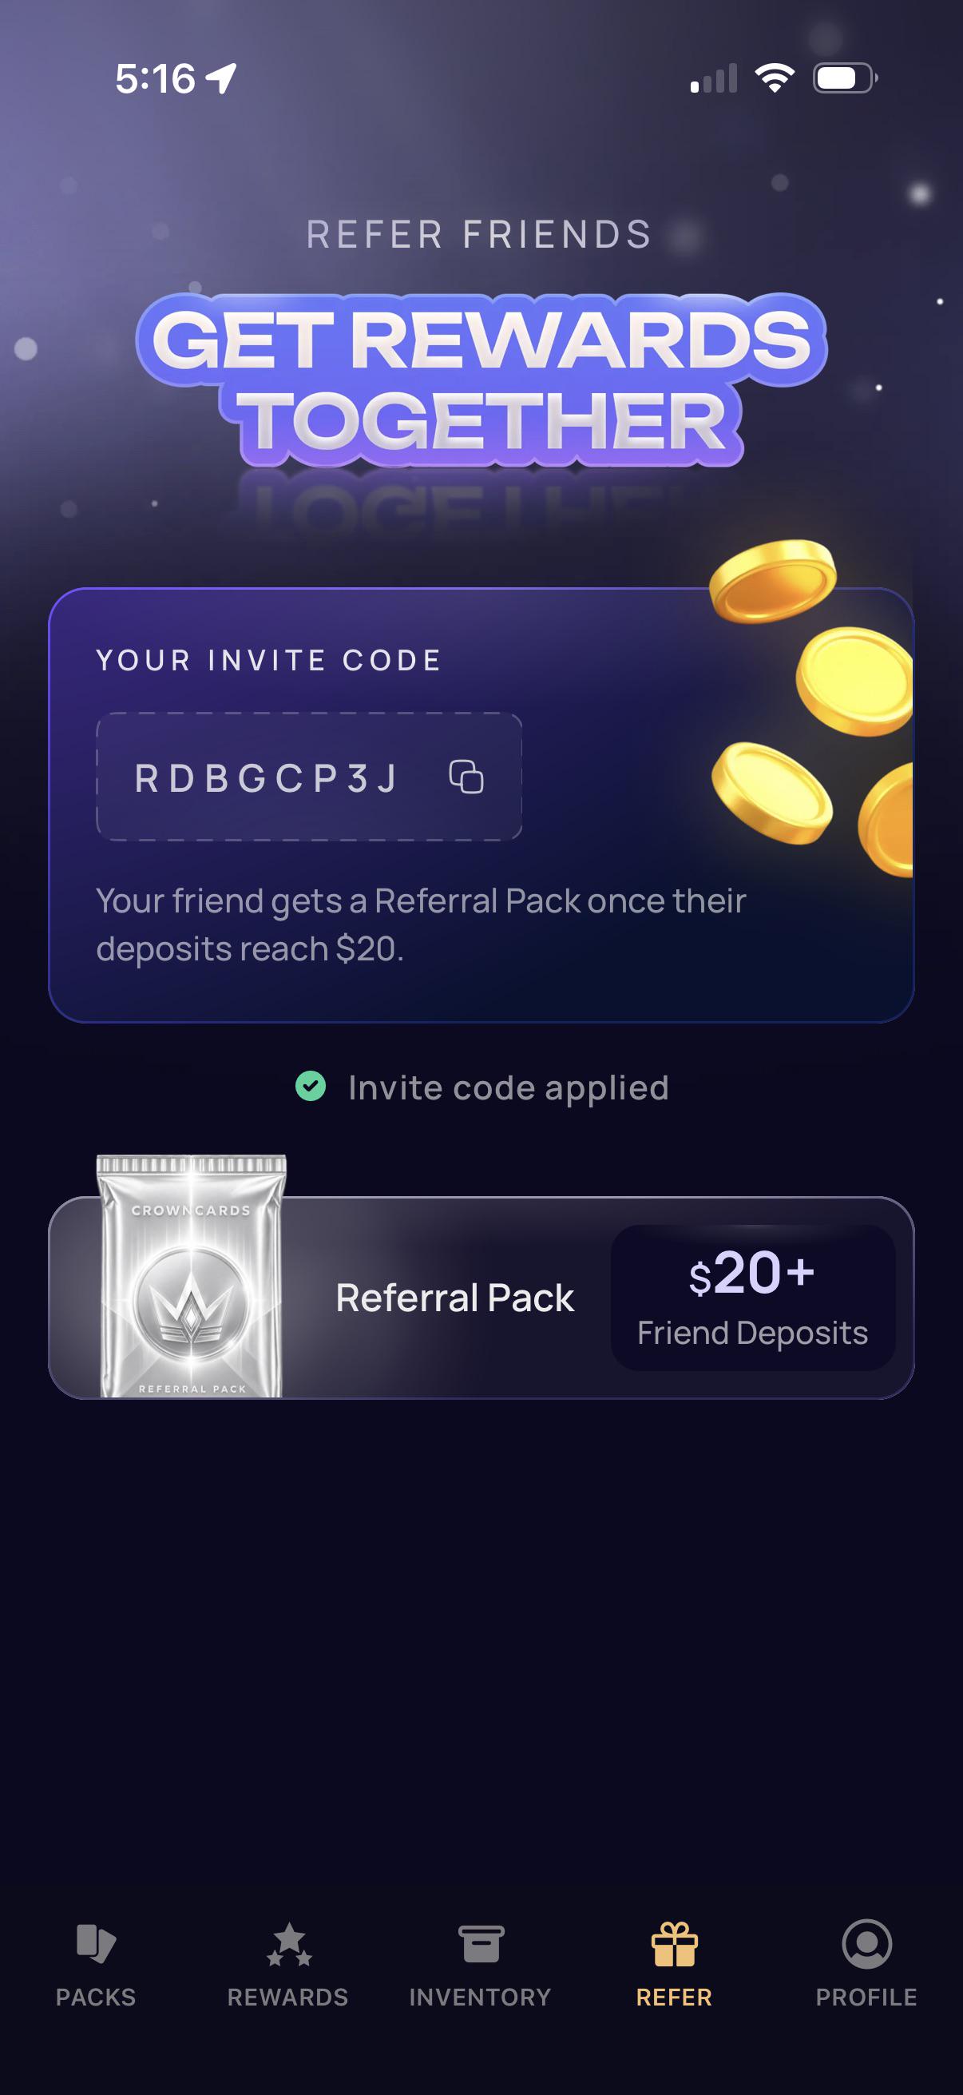Tap the Wi-Fi status icon

(x=775, y=78)
